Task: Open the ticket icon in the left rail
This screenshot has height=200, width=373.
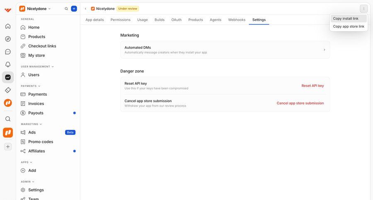Action: [8, 90]
